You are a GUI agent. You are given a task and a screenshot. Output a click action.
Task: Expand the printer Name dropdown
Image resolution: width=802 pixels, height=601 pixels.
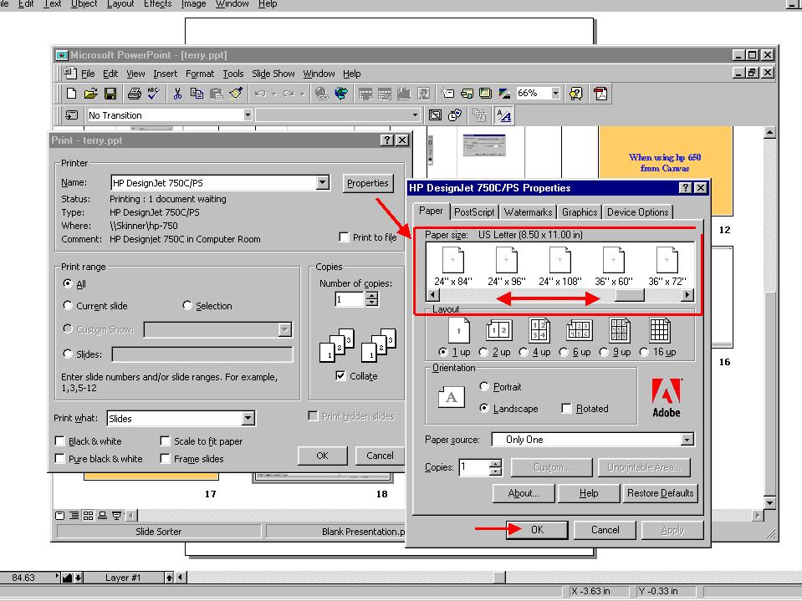pos(323,183)
